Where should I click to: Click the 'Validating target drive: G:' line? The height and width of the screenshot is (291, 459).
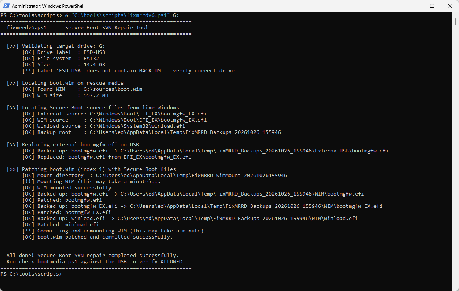click(55, 46)
